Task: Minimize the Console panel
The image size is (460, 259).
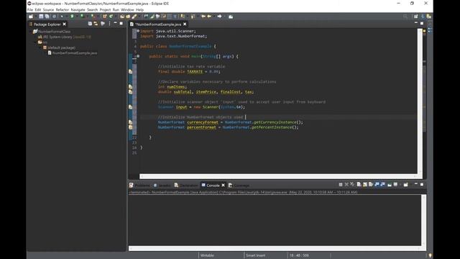Action: pyautogui.click(x=416, y=184)
